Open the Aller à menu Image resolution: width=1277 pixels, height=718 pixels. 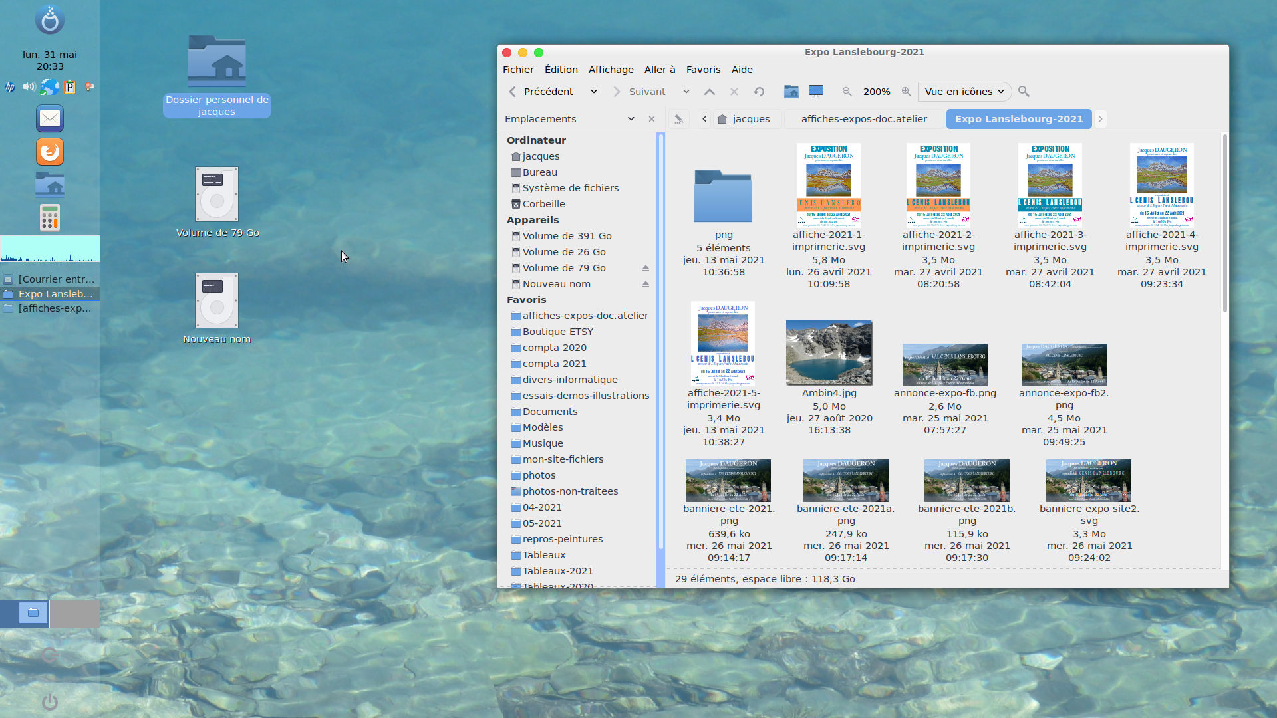pyautogui.click(x=659, y=70)
